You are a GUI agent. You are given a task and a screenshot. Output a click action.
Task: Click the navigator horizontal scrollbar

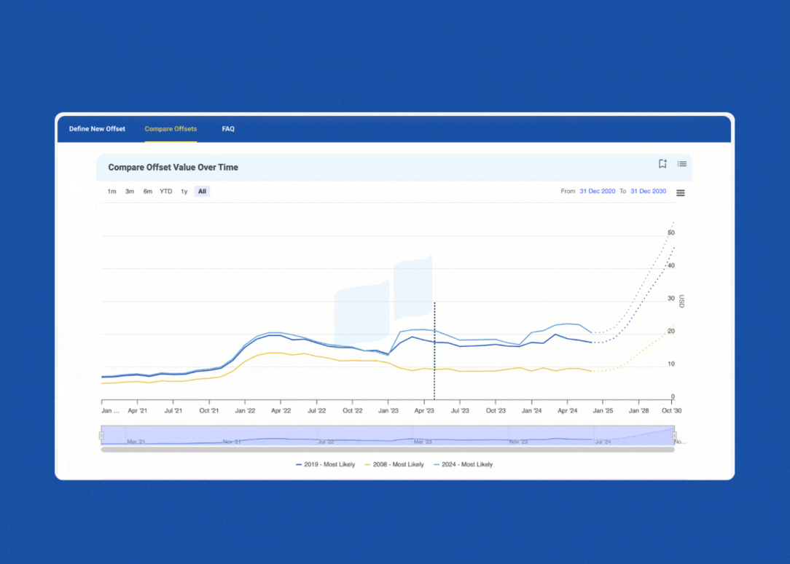(x=388, y=450)
